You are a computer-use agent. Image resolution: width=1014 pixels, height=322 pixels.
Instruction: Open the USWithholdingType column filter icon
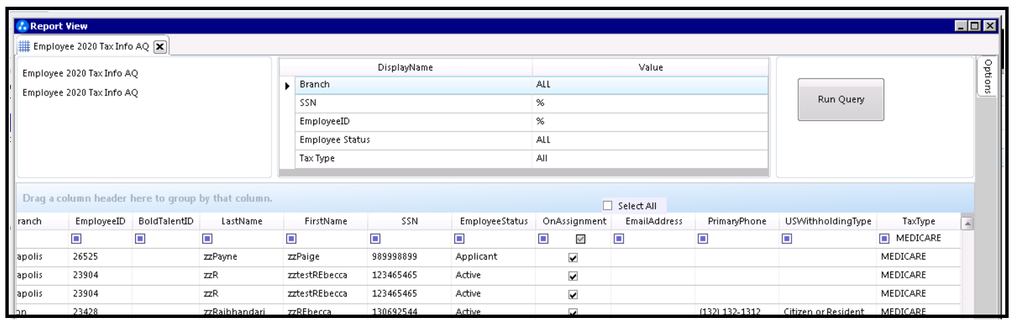point(787,238)
